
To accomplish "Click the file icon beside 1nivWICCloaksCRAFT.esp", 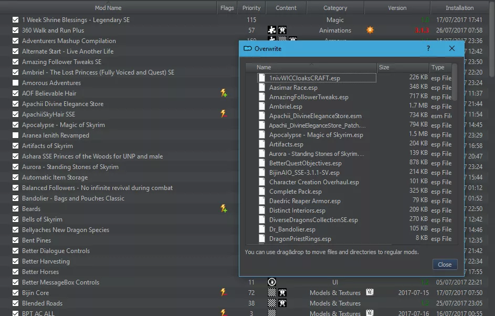I will click(262, 78).
